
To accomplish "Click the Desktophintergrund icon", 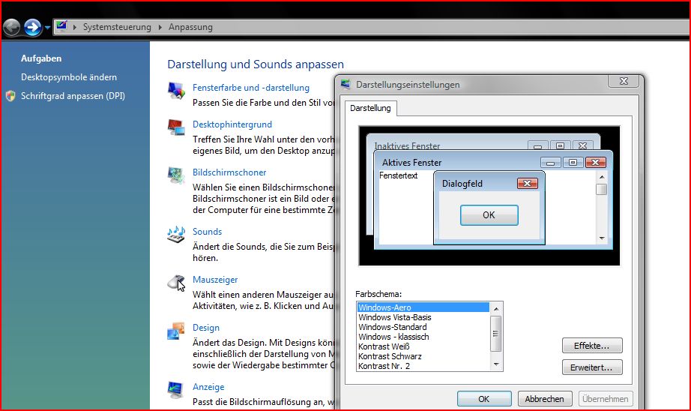I will click(176, 127).
